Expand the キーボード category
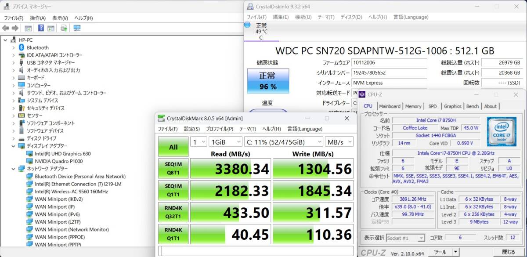Image resolution: width=527 pixels, height=257 pixels. (13, 78)
